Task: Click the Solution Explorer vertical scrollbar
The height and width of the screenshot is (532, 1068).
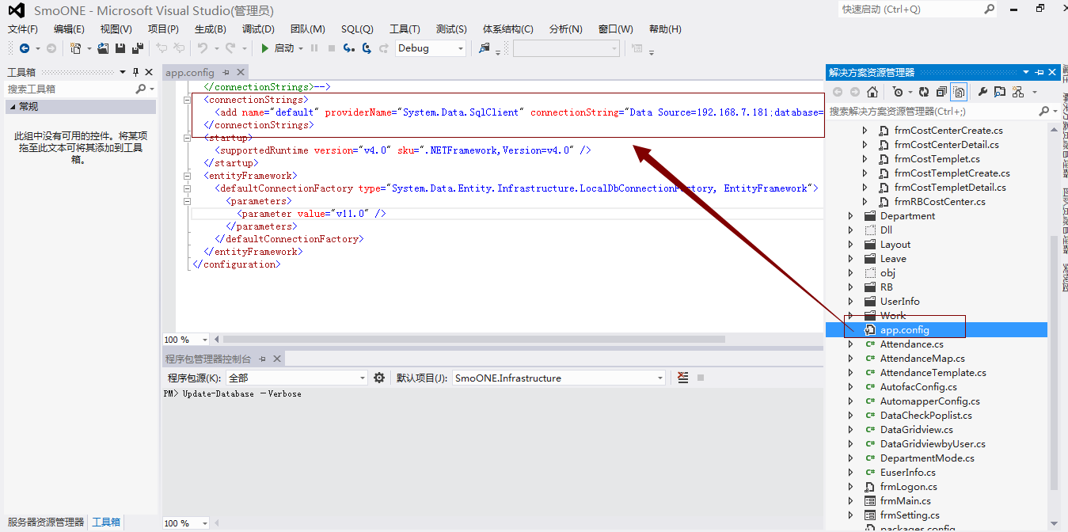Action: [1053, 364]
